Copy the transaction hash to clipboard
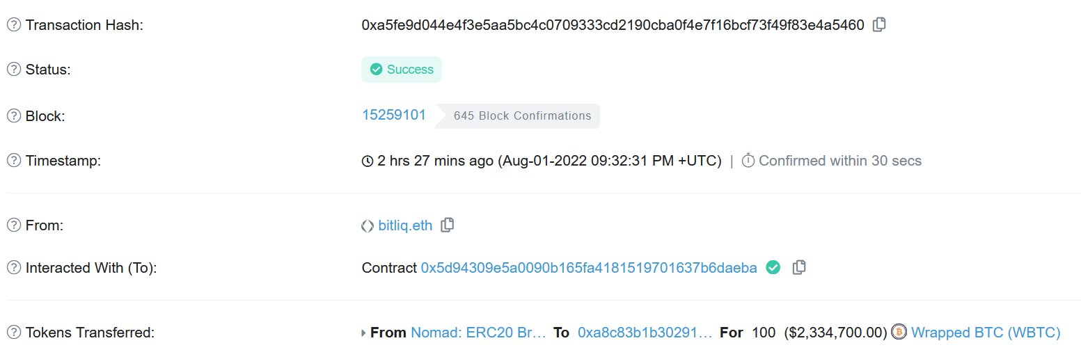 pyautogui.click(x=879, y=25)
